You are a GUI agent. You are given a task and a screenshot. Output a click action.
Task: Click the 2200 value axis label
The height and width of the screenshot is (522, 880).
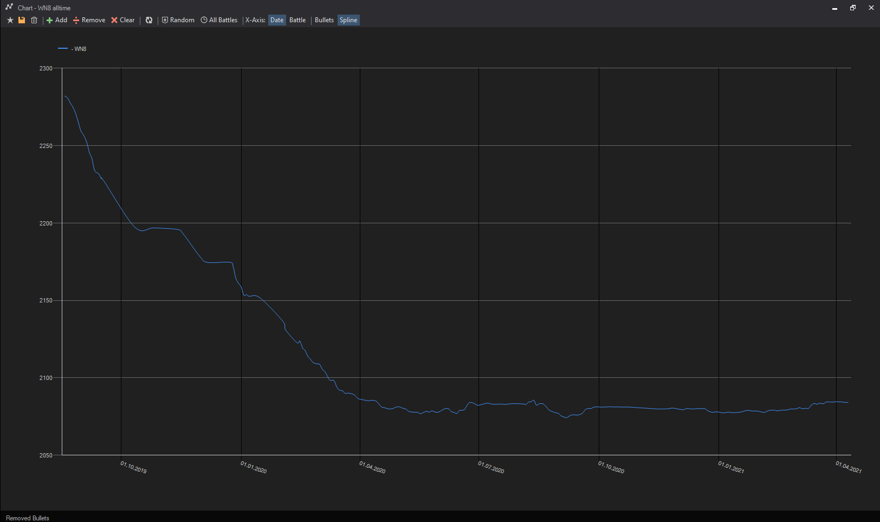tap(46, 223)
